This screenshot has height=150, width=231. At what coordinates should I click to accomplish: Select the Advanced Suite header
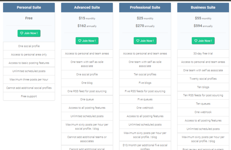pyautogui.click(x=87, y=7)
